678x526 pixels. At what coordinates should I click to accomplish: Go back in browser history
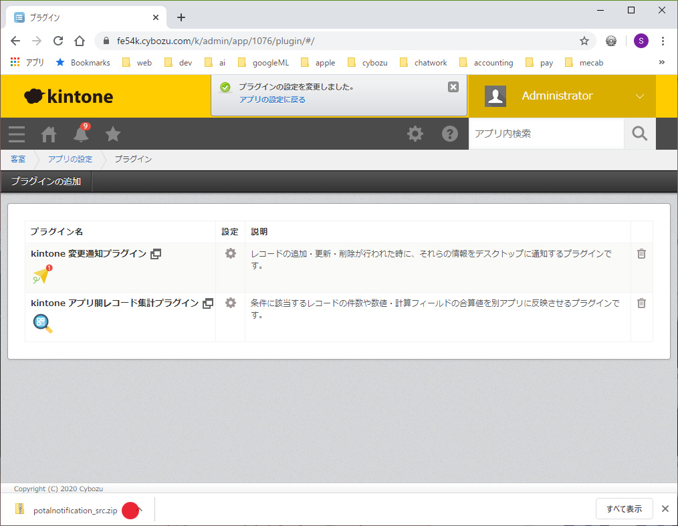15,41
